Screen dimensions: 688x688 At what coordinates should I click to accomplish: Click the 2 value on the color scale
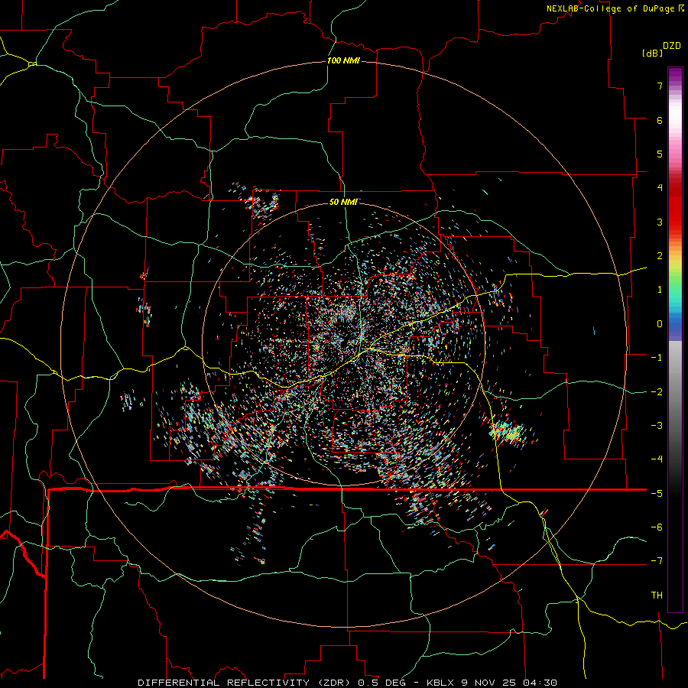click(x=660, y=256)
